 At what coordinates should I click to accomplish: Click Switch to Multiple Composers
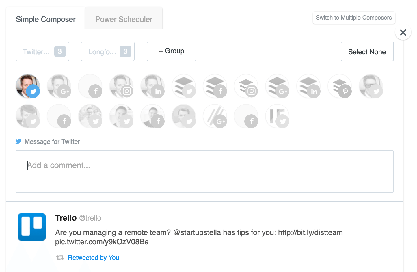354,18
